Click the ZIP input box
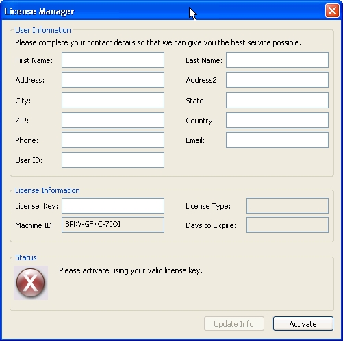343x341 pixels. 113,120
